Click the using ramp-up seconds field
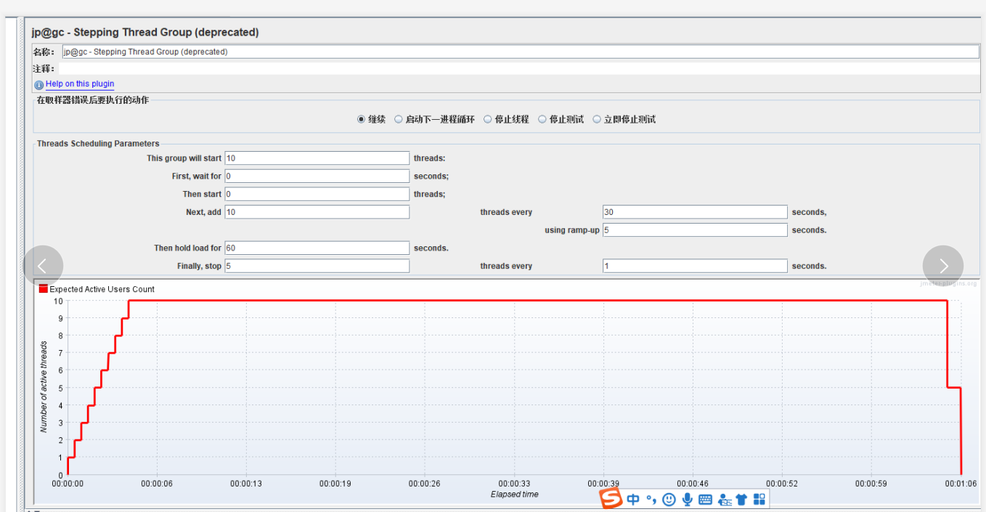The width and height of the screenshot is (986, 512). (x=694, y=230)
